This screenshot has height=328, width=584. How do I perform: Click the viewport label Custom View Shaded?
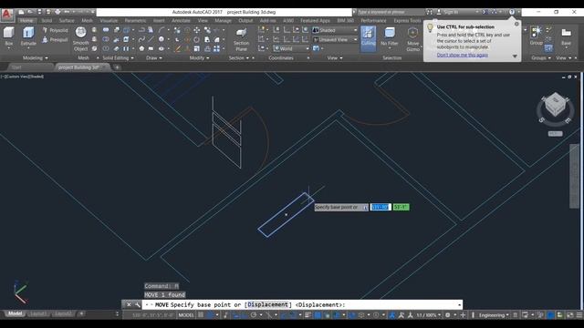pos(22,77)
